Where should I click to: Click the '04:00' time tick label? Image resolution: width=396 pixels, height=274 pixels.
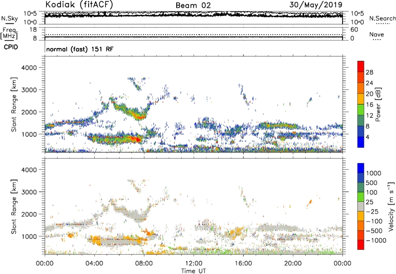click(x=94, y=264)
